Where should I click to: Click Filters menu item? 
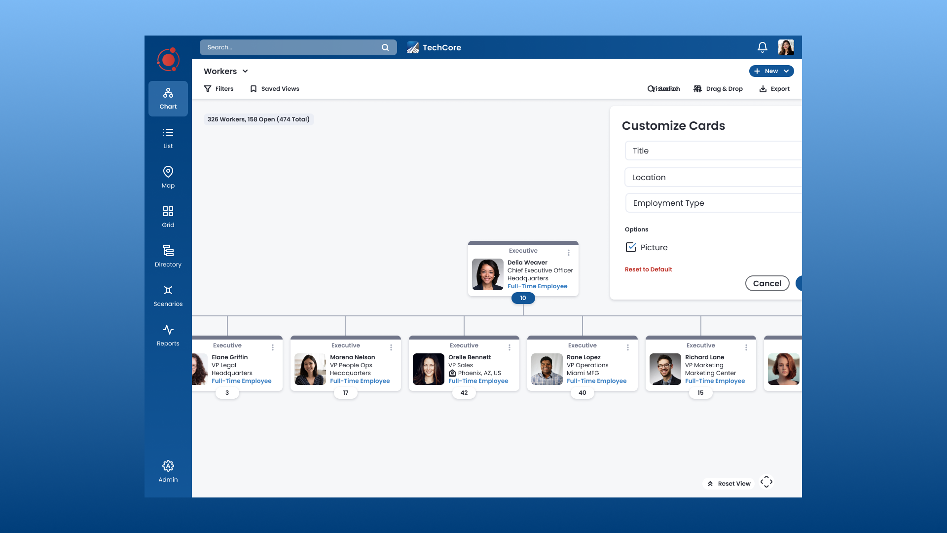pyautogui.click(x=219, y=88)
